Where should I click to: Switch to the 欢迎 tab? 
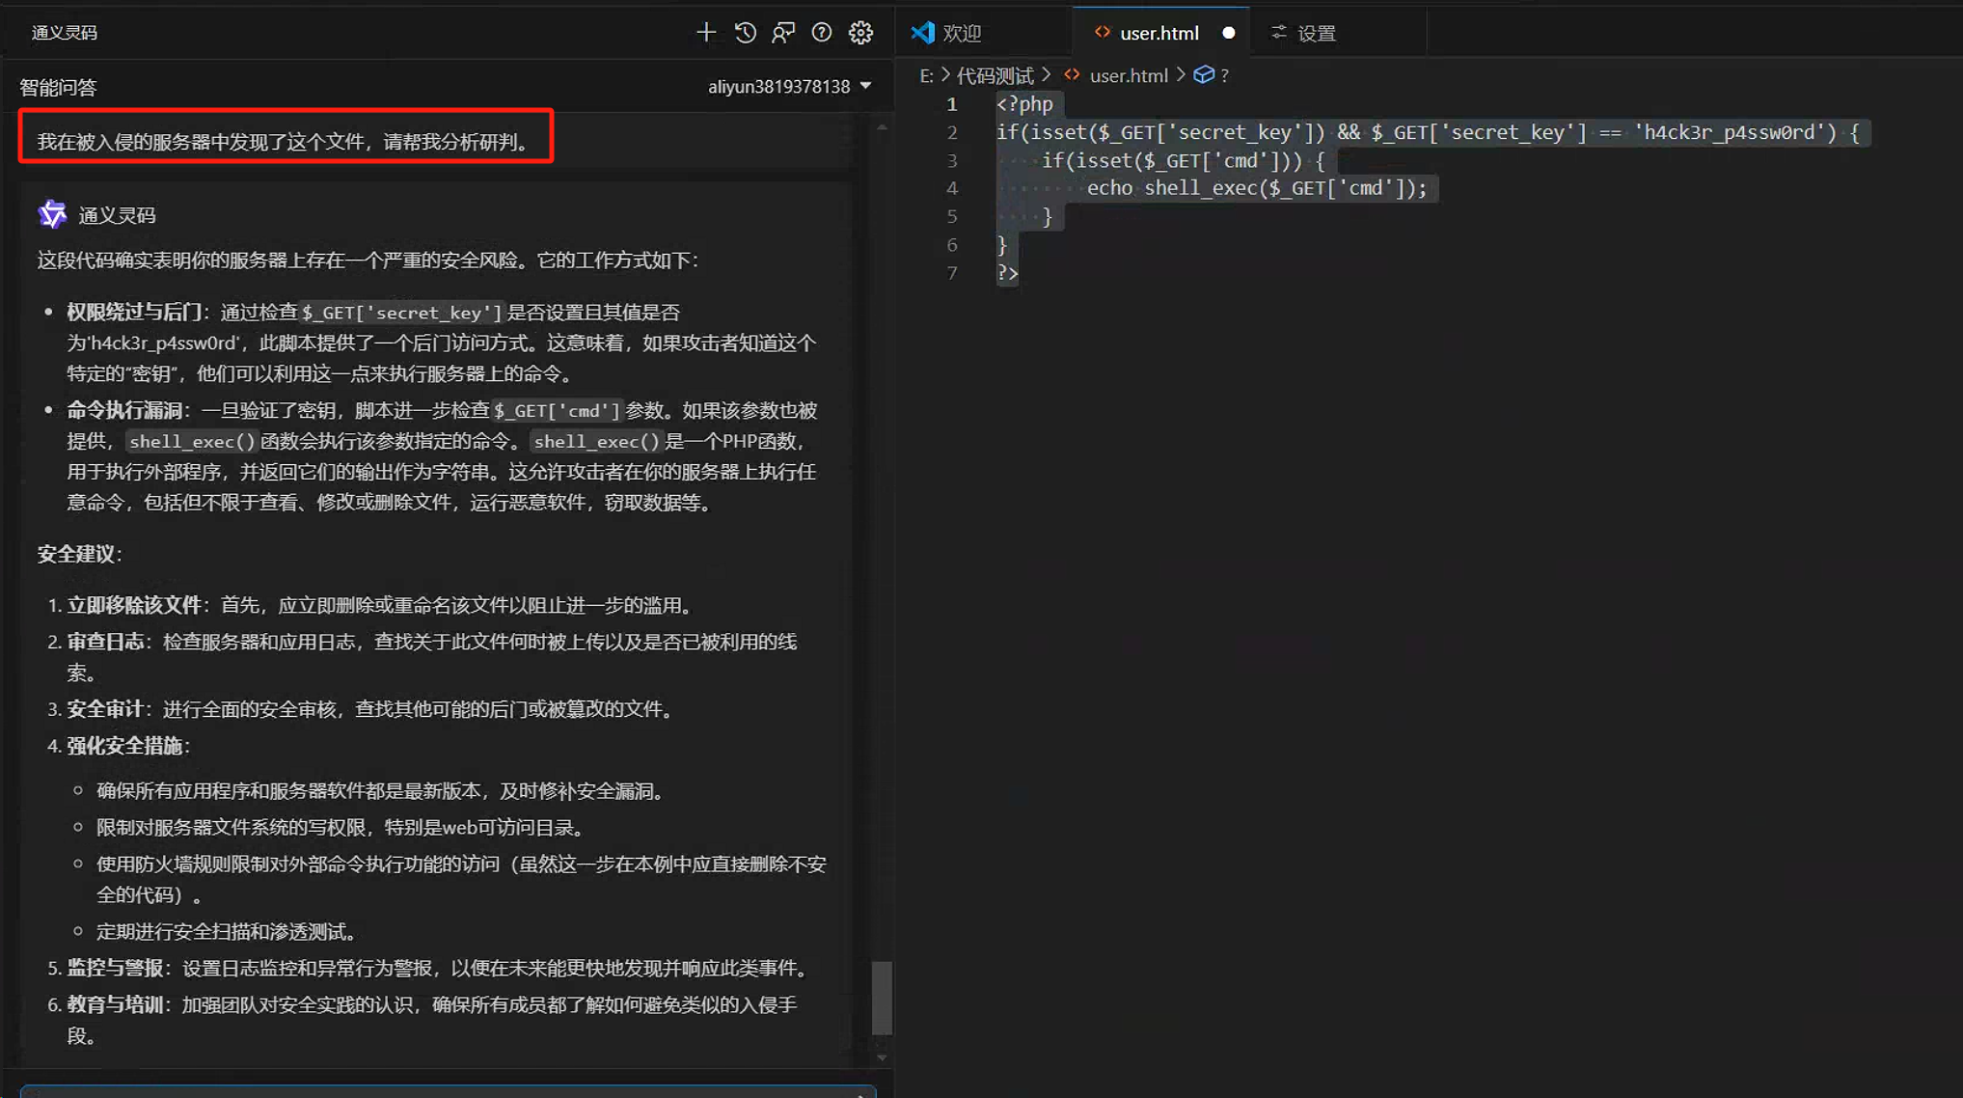[961, 33]
